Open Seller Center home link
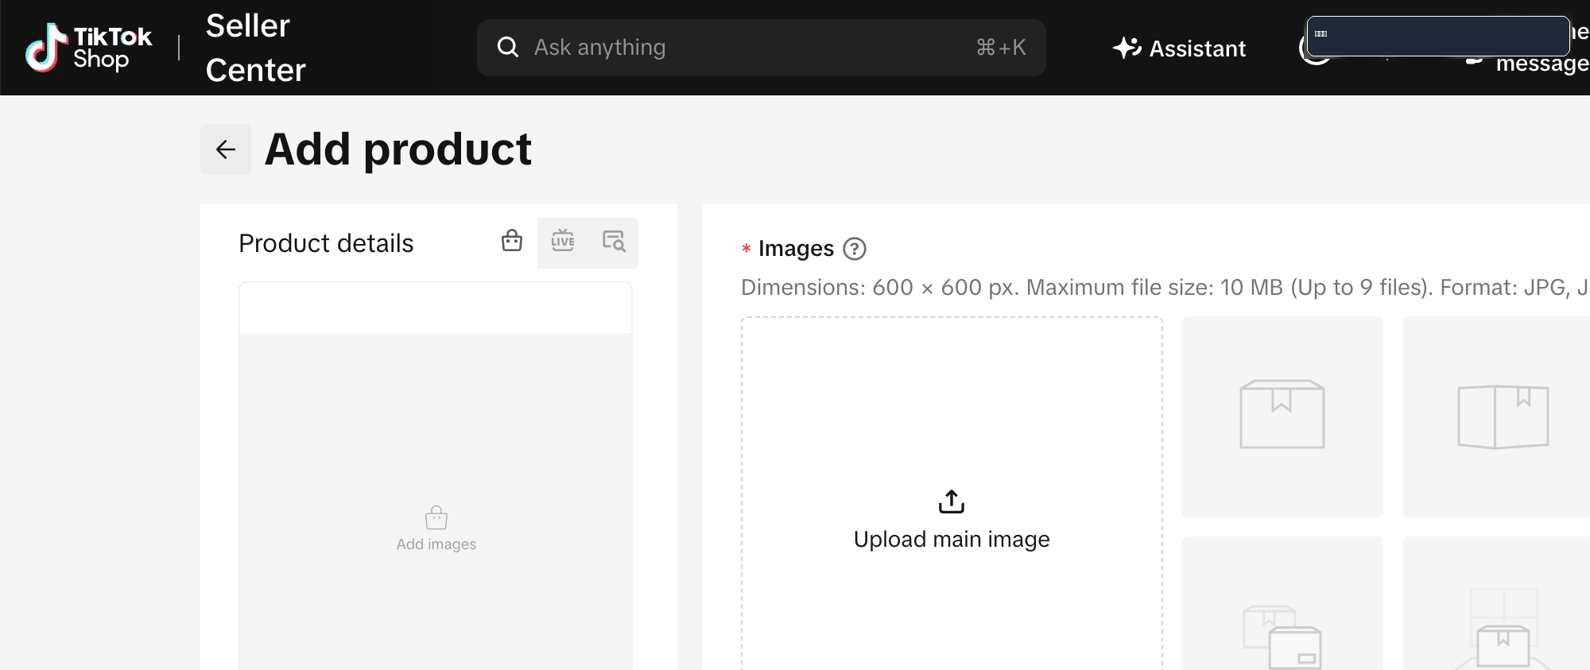This screenshot has height=670, width=1590. (255, 48)
